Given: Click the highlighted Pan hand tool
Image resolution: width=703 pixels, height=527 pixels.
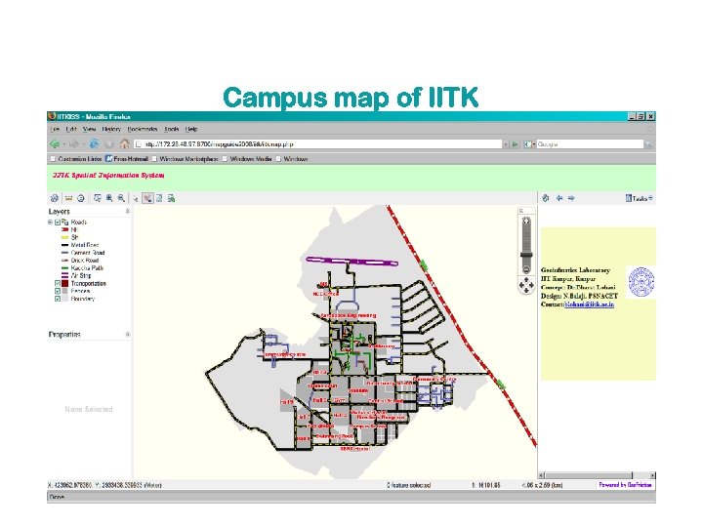Looking at the screenshot, I should (x=147, y=198).
